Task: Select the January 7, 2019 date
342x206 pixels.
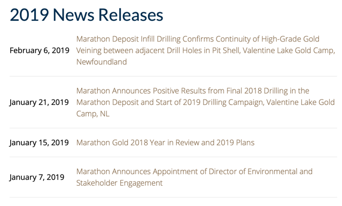Action: point(37,177)
